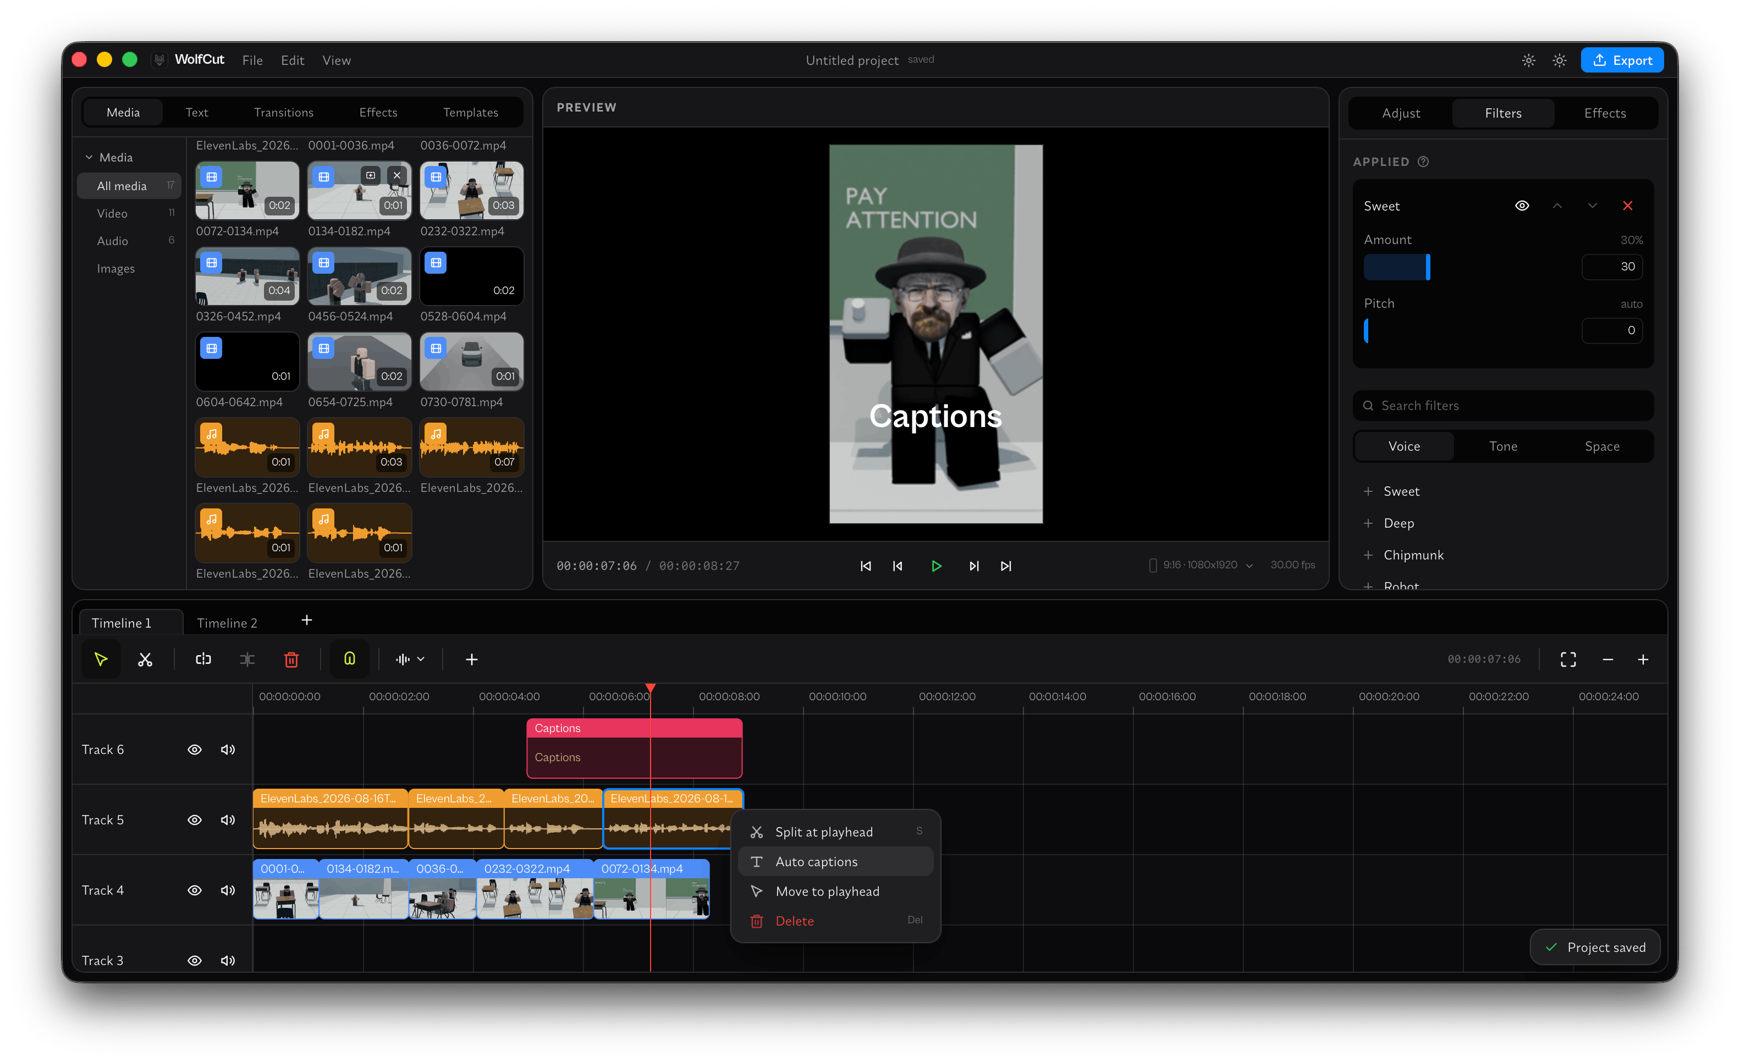
Task: Mute Track 6 audio
Action: (x=227, y=749)
